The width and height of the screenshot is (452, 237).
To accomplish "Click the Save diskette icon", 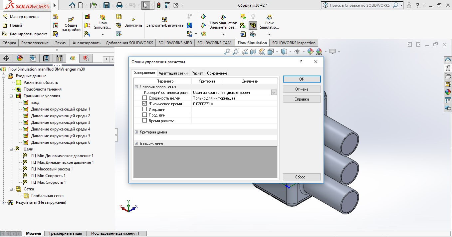I will tap(107, 5).
